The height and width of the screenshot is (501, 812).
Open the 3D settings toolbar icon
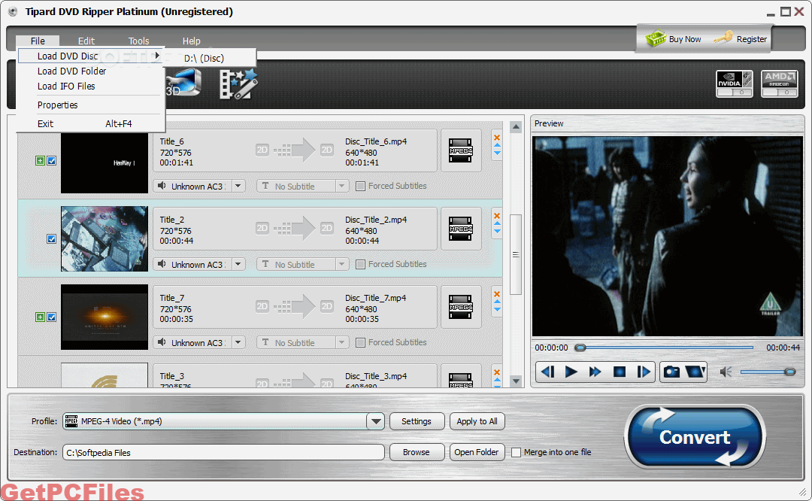coord(183,83)
